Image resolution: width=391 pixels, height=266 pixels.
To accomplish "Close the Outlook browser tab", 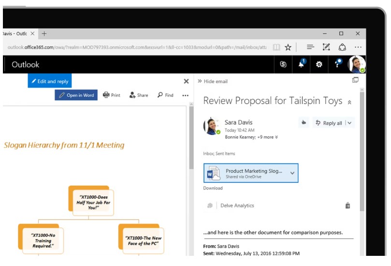I will point(32,34).
